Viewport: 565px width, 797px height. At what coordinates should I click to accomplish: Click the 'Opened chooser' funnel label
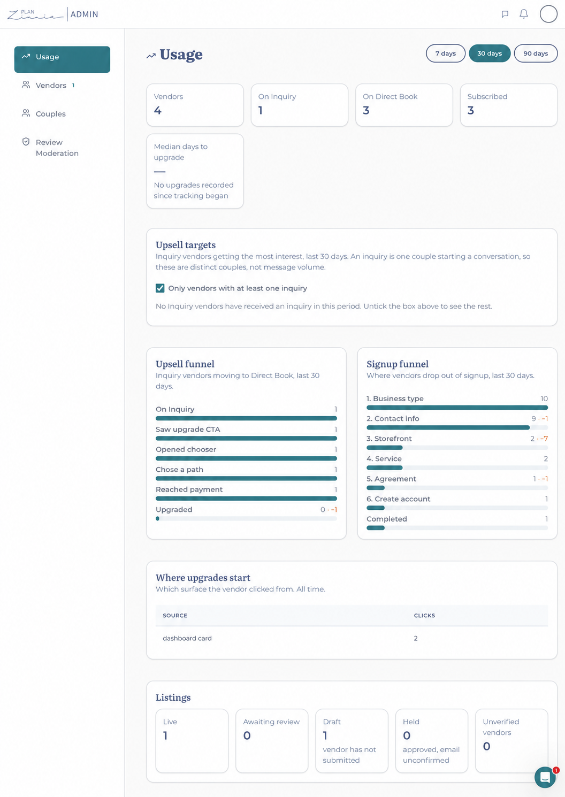[186, 449]
